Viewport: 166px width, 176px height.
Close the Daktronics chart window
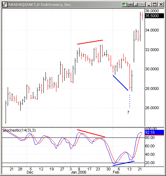coord(161,5)
